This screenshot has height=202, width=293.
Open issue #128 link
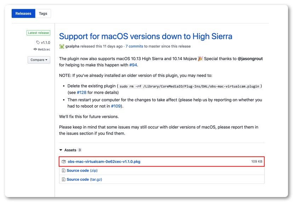81,93
